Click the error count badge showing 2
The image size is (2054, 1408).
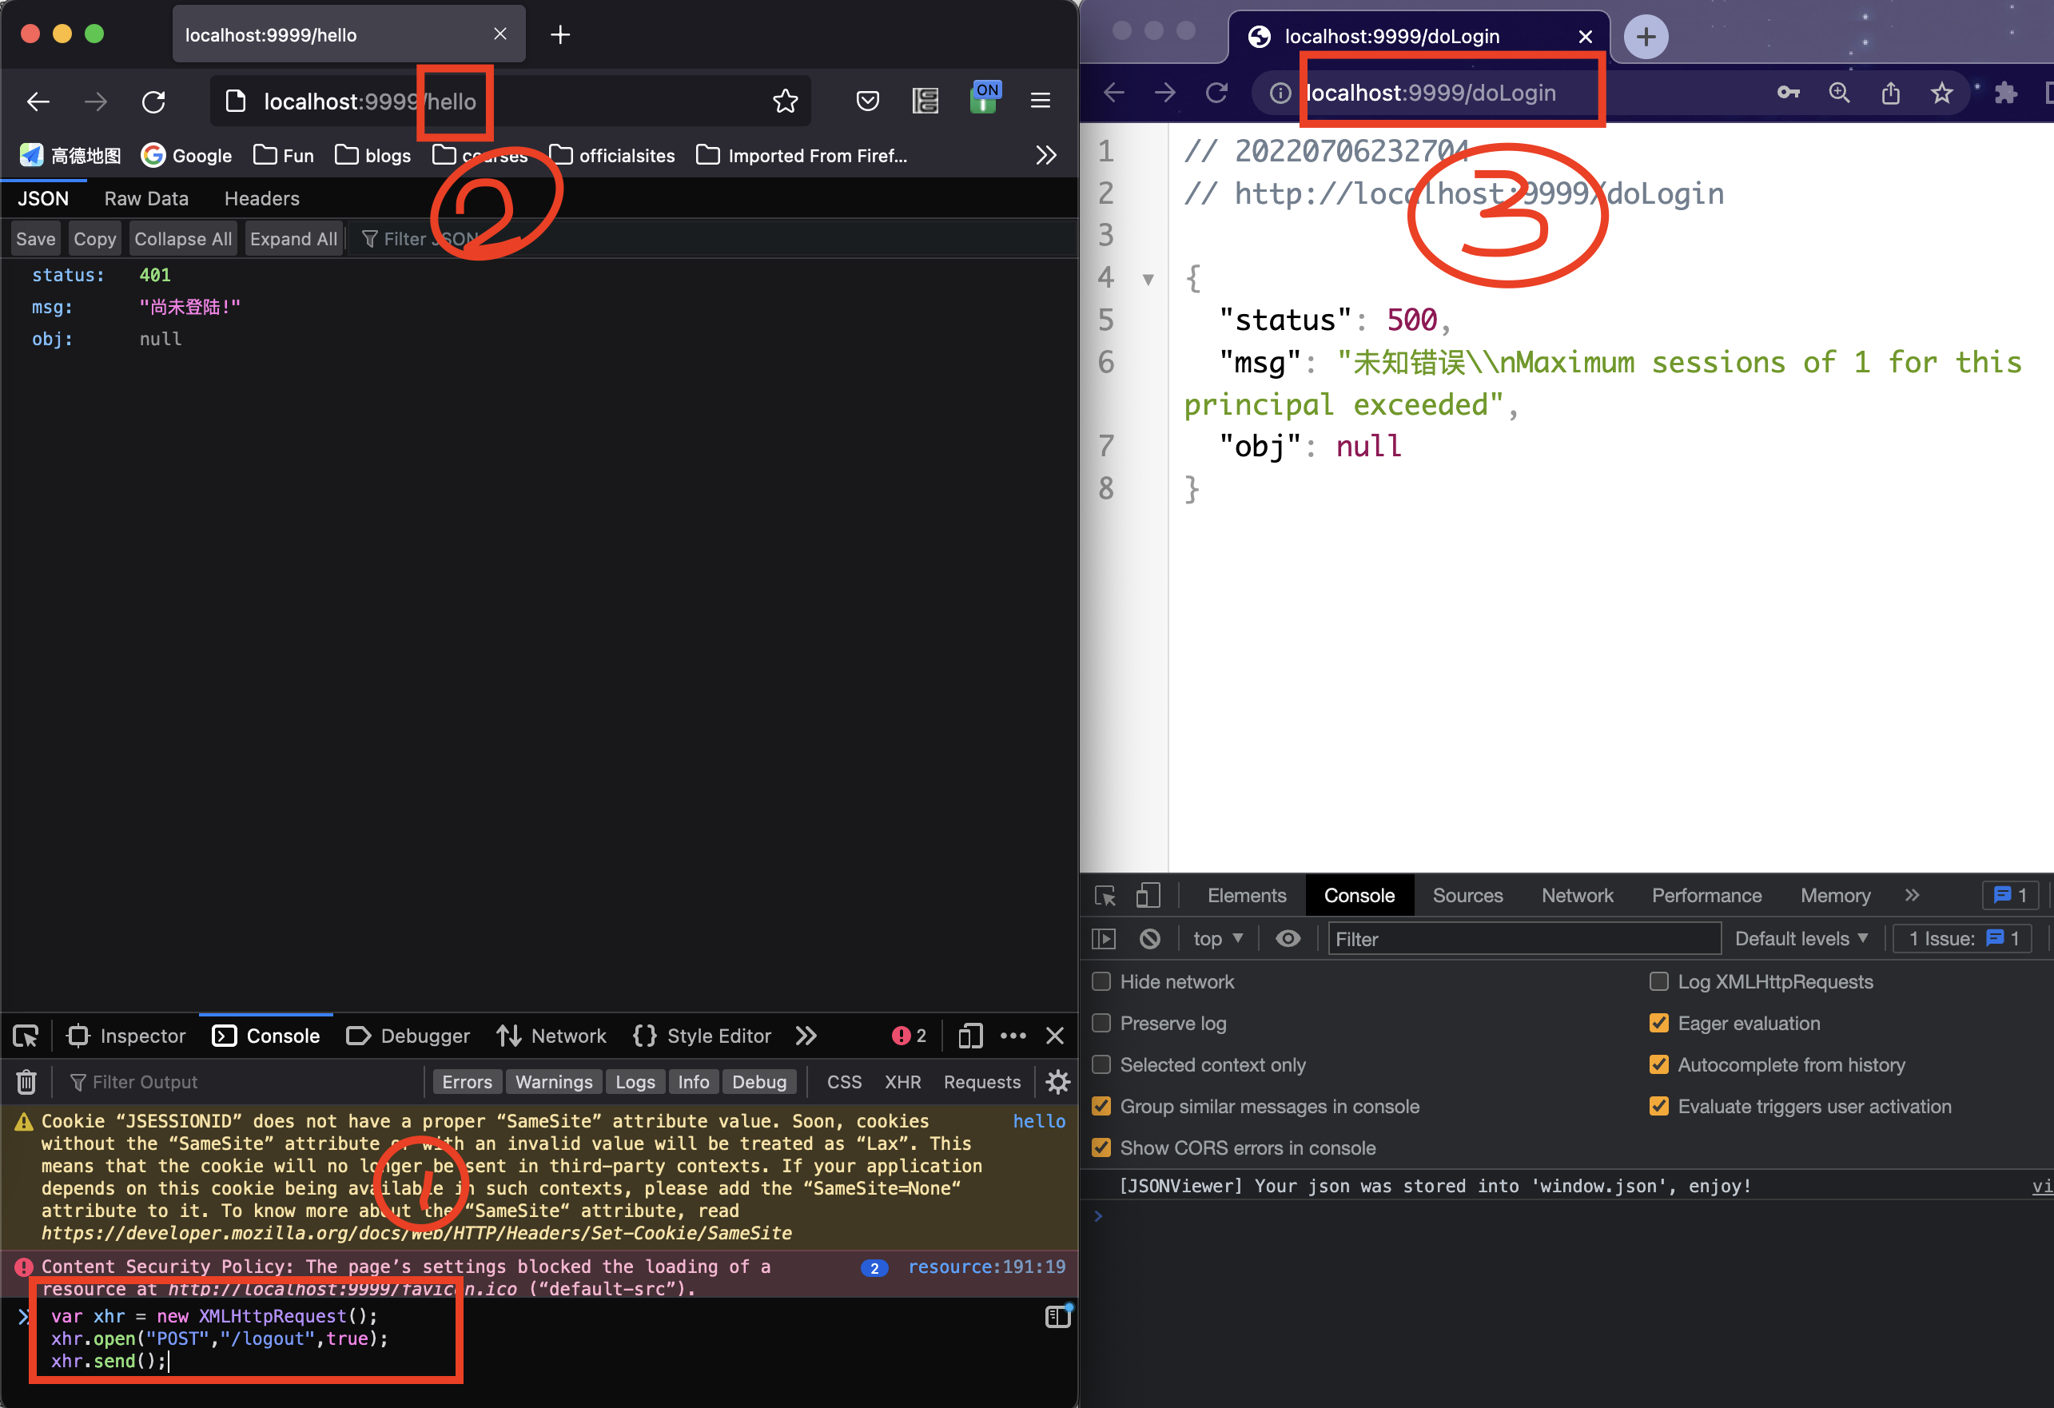[x=910, y=1036]
